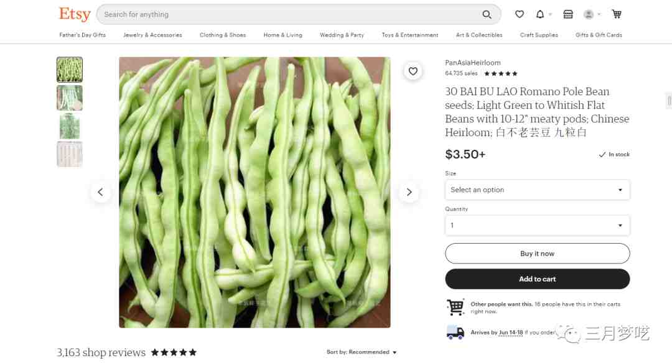Click the search magnifier icon
Screen dimensions: 672x363
(487, 14)
